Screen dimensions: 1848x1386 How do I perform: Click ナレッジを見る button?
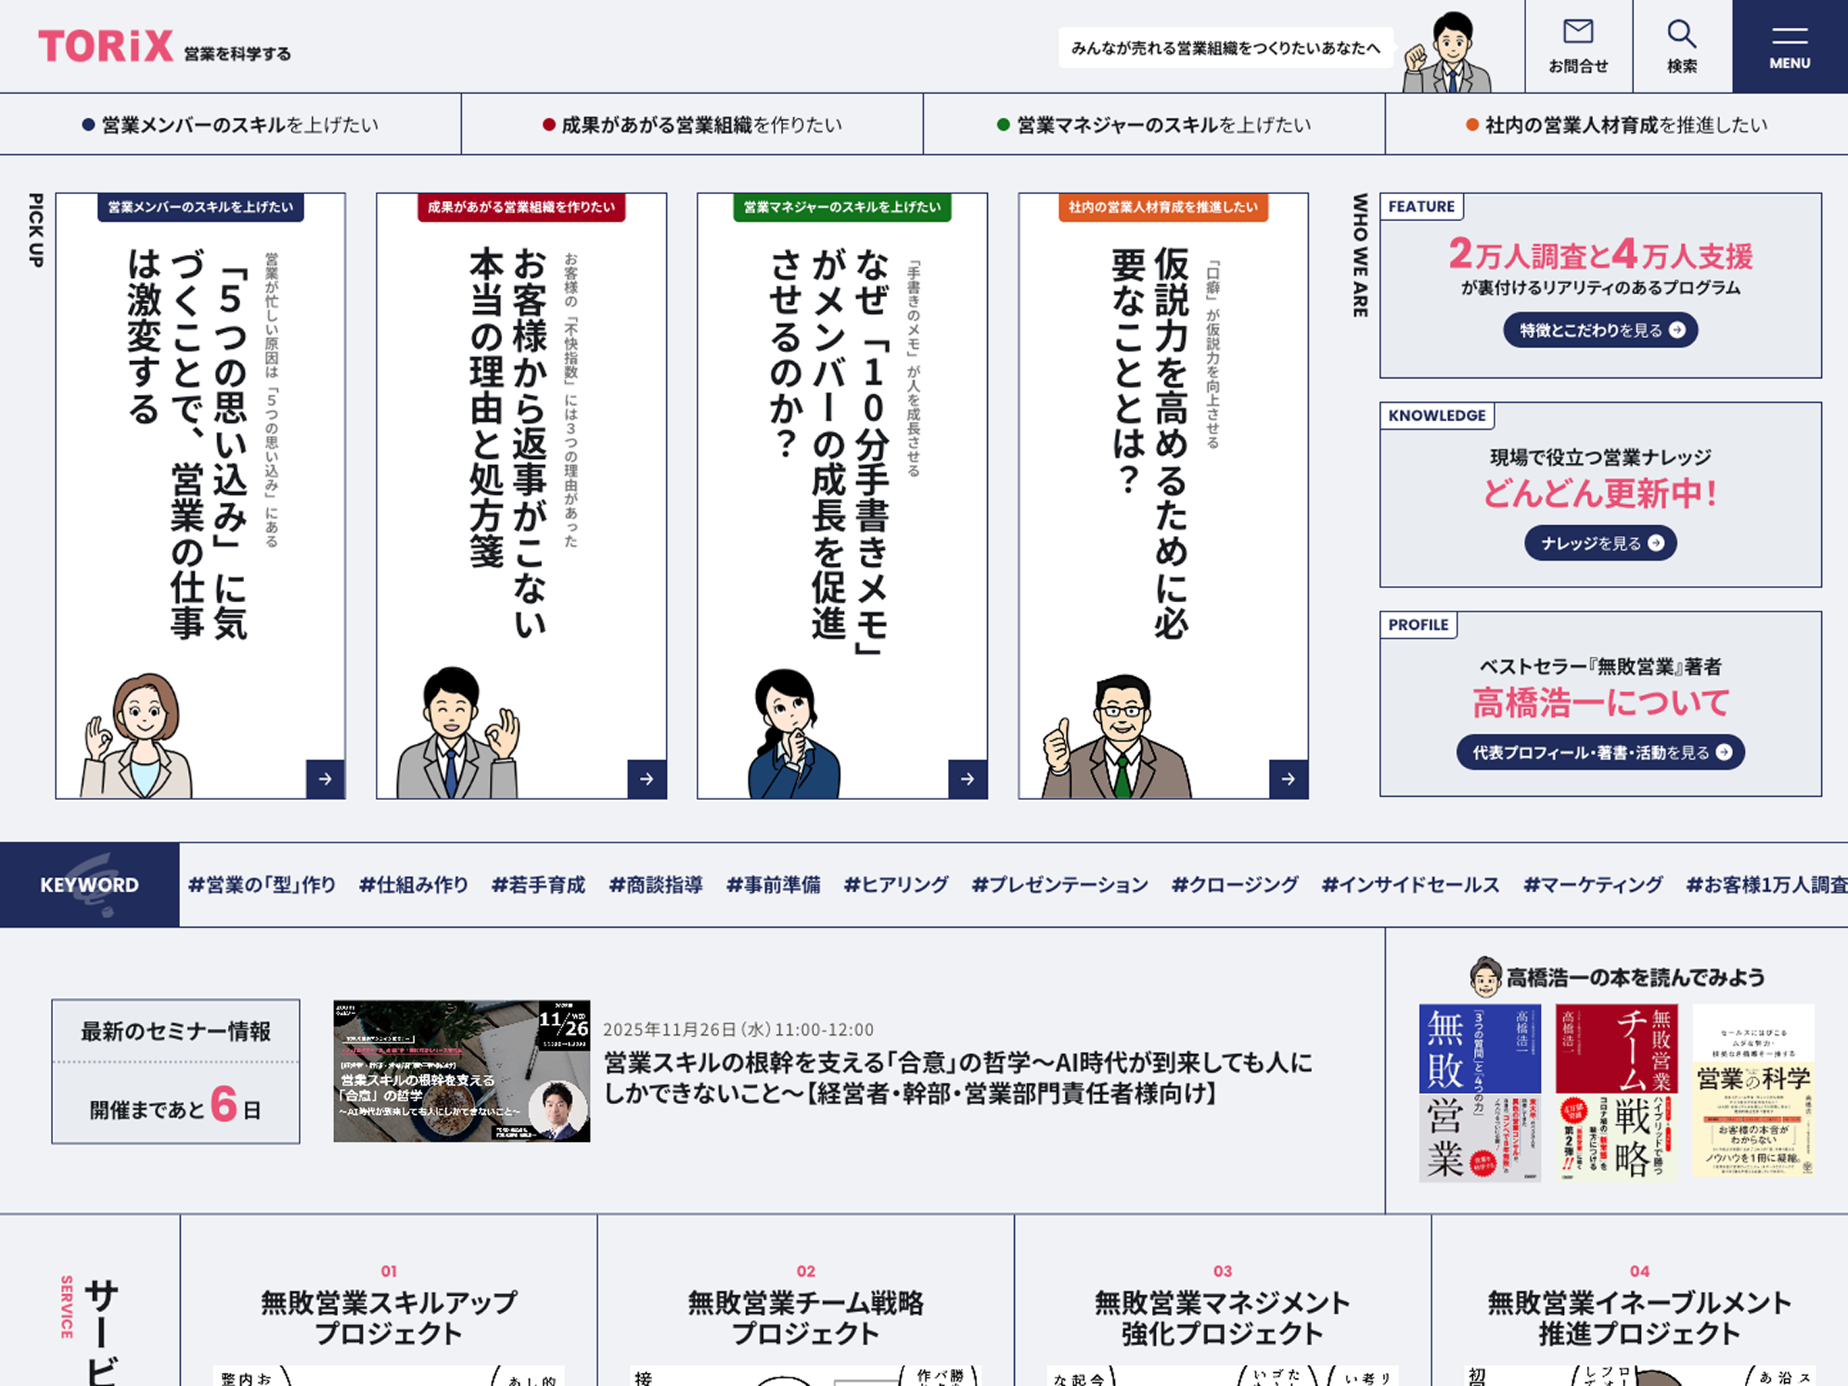[x=1600, y=543]
